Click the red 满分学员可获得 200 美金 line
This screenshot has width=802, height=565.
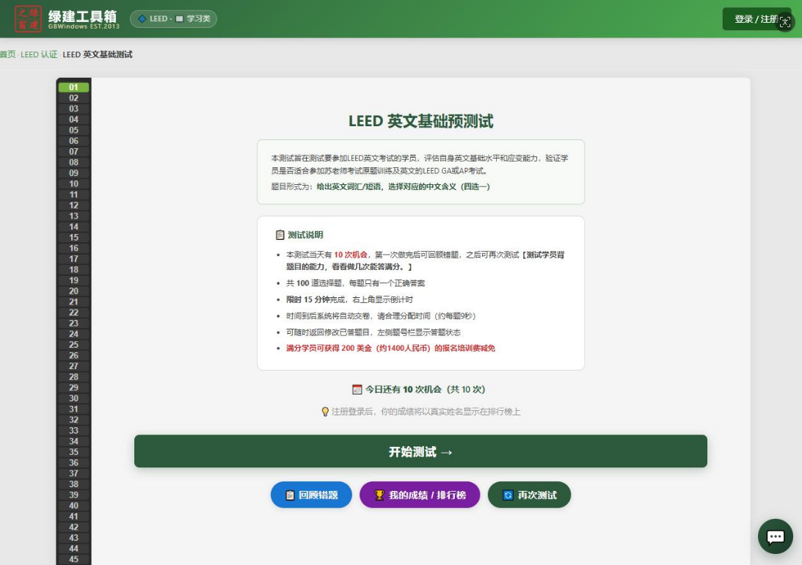click(390, 349)
